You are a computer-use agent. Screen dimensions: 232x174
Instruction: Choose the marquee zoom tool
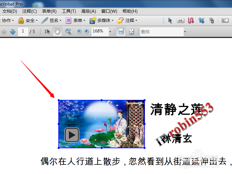pos(68,32)
